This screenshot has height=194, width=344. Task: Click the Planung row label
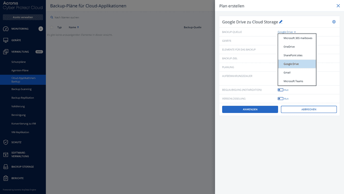[x=228, y=67]
